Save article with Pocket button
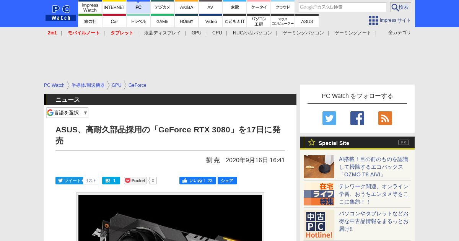459x241 pixels. click(135, 181)
